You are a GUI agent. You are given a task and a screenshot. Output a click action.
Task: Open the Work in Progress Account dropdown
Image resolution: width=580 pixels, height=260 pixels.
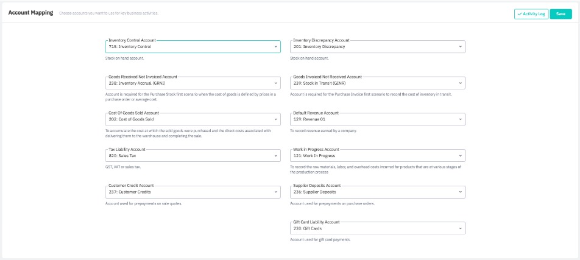point(459,156)
